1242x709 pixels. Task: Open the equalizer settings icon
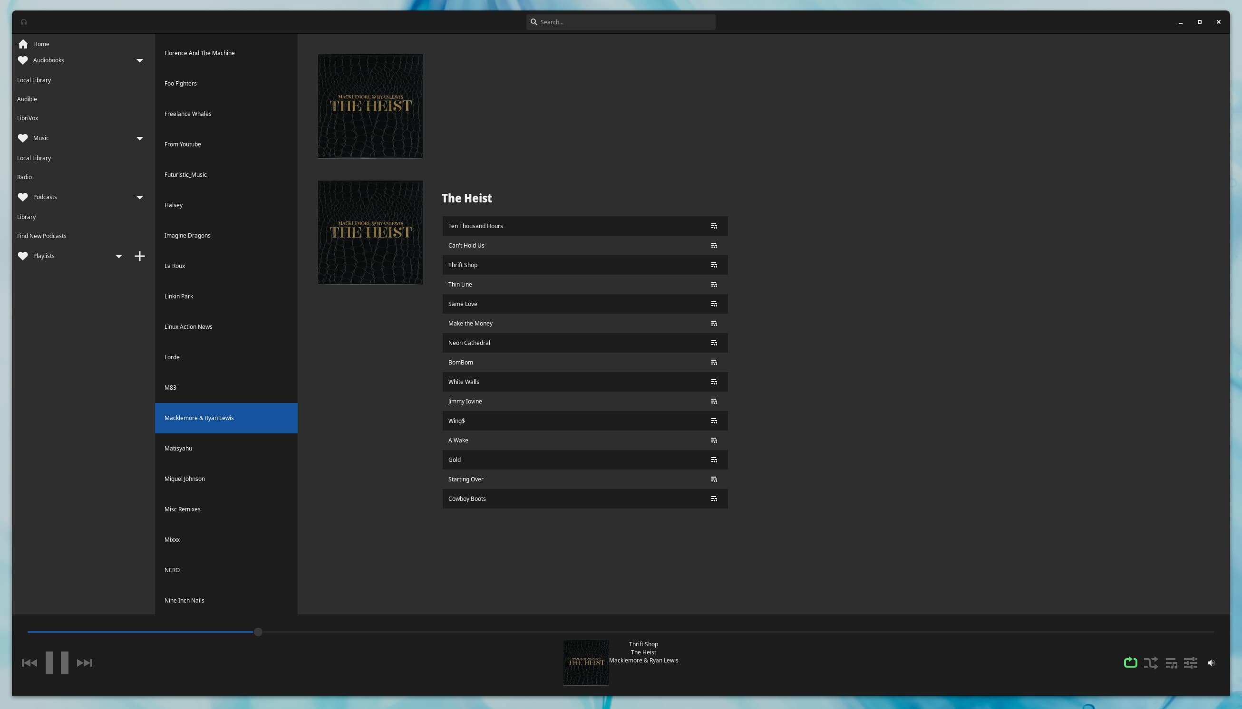1190,663
